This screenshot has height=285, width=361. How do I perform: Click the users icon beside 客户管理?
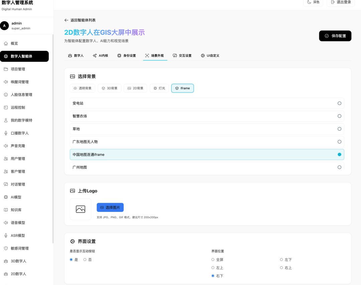(x=6, y=171)
